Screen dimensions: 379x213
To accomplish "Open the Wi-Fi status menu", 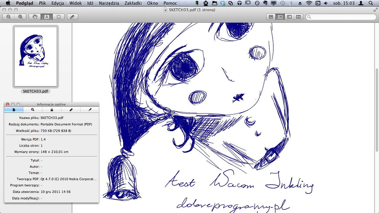I will click(309, 3).
